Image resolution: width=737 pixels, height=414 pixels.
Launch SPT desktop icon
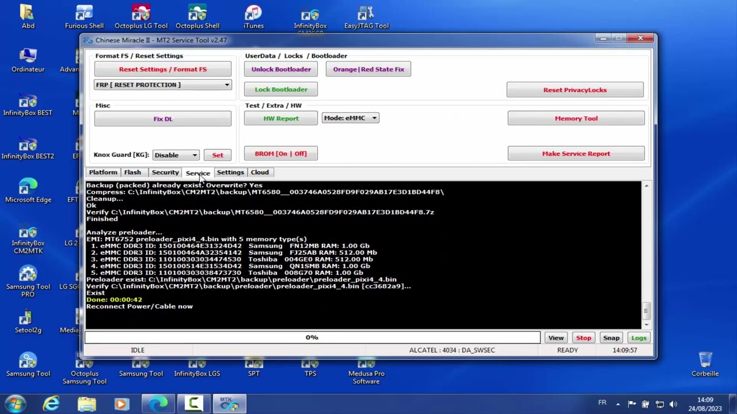point(253,366)
